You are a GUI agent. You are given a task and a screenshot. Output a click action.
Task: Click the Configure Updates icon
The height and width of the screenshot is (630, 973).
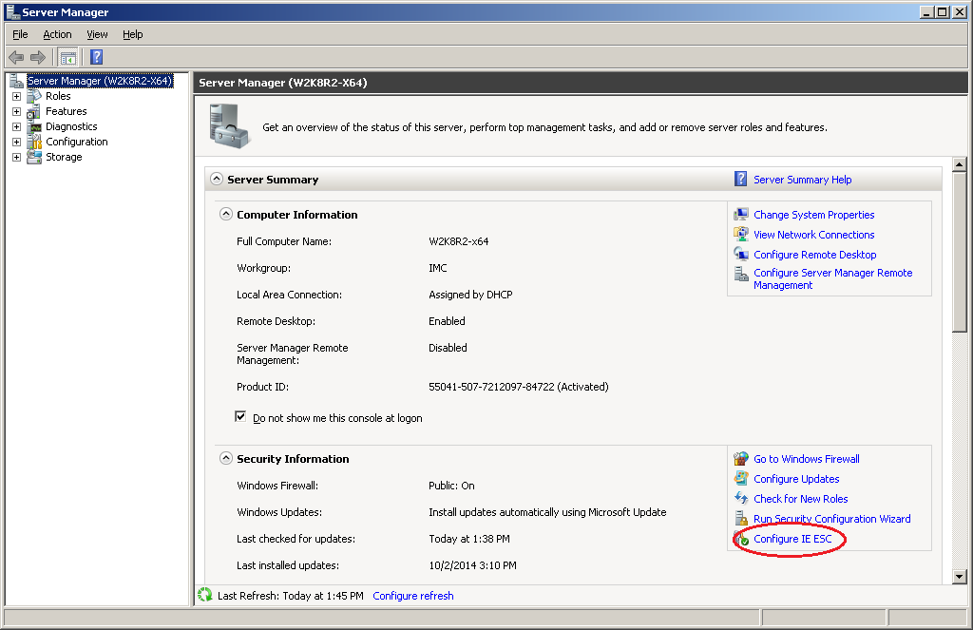pyautogui.click(x=741, y=479)
